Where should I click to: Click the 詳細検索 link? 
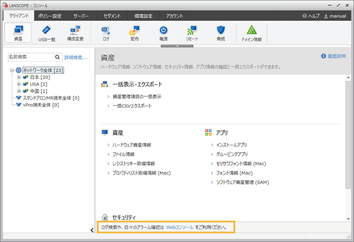[76, 58]
